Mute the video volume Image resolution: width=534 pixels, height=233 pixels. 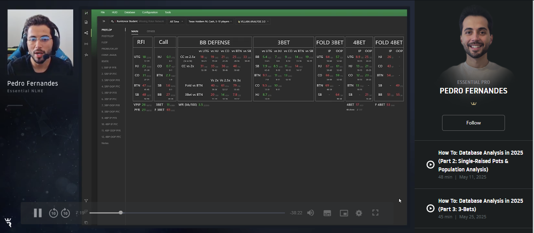click(310, 213)
